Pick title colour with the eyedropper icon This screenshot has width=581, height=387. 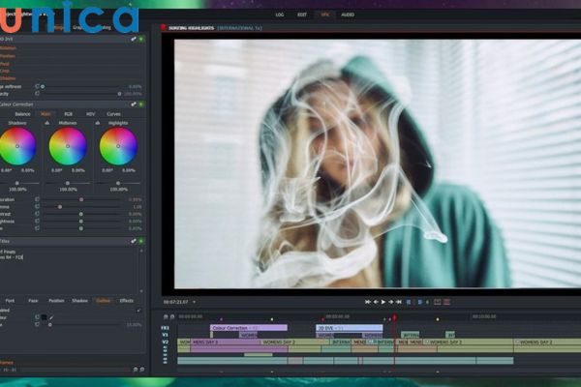point(51,316)
